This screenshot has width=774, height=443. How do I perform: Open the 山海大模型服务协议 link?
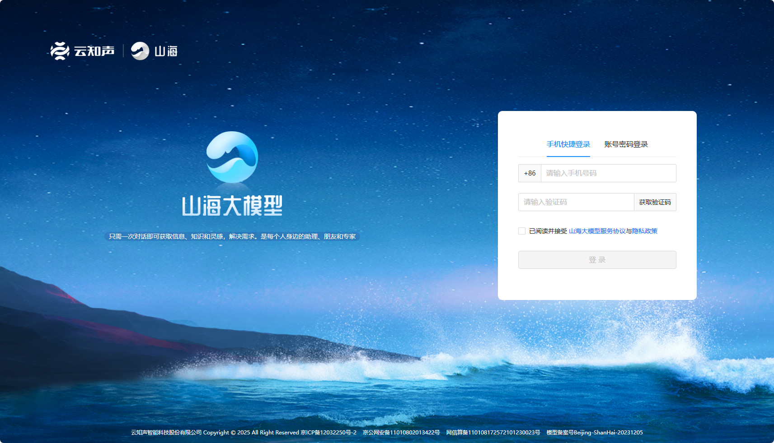(x=597, y=231)
